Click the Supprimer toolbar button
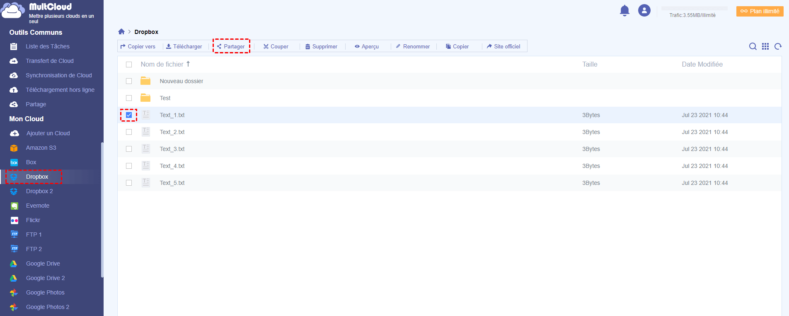 (322, 46)
